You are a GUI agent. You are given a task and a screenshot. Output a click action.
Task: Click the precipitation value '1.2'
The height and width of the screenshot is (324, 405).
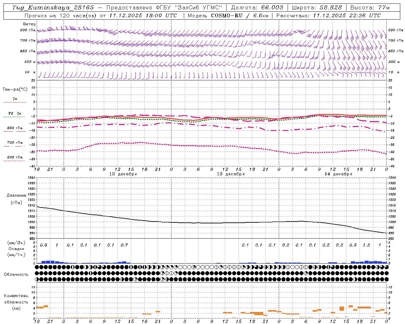coord(366,245)
